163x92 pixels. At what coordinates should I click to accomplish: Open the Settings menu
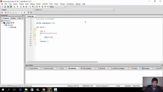click(x=78, y=4)
